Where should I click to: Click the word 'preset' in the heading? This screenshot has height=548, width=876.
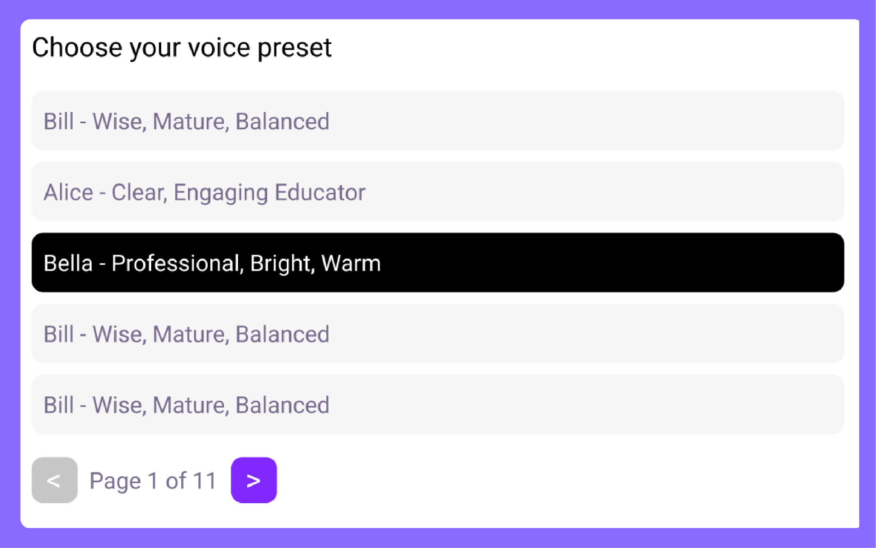click(x=294, y=48)
